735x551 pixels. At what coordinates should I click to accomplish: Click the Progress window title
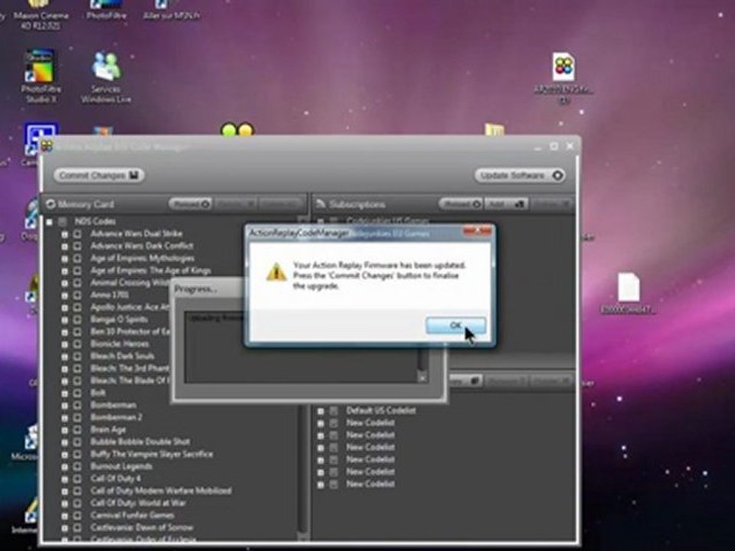click(x=195, y=289)
